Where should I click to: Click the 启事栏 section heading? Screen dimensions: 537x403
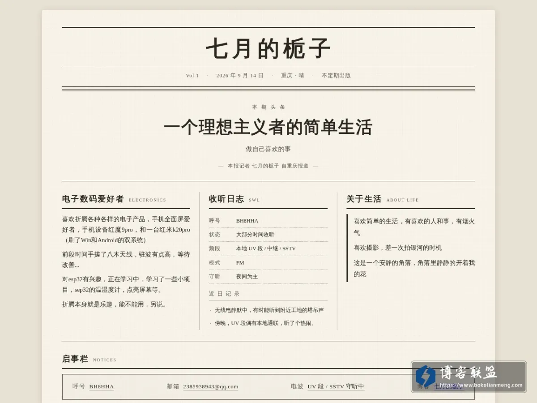[75, 359]
